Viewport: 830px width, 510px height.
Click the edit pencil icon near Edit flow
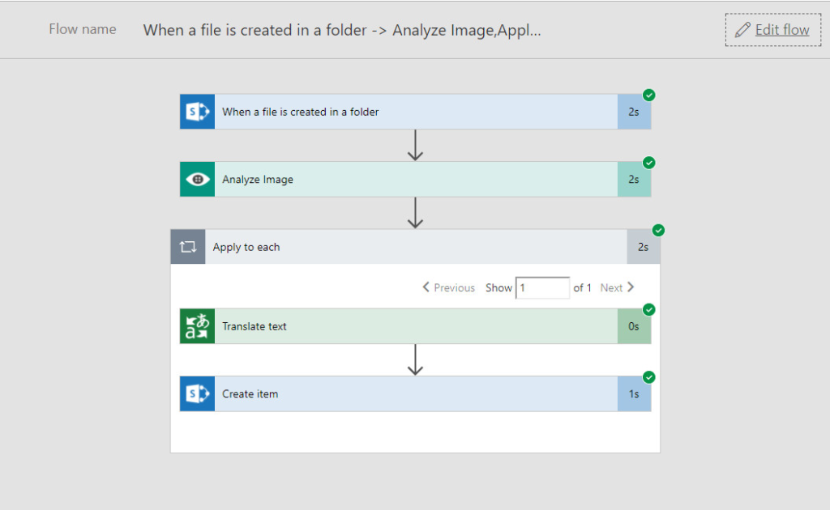742,29
